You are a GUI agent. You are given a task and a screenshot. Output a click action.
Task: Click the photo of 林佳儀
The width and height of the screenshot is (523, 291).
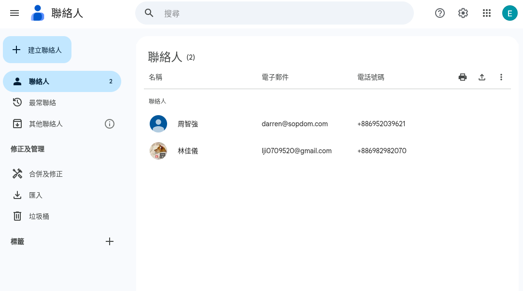[x=158, y=151]
